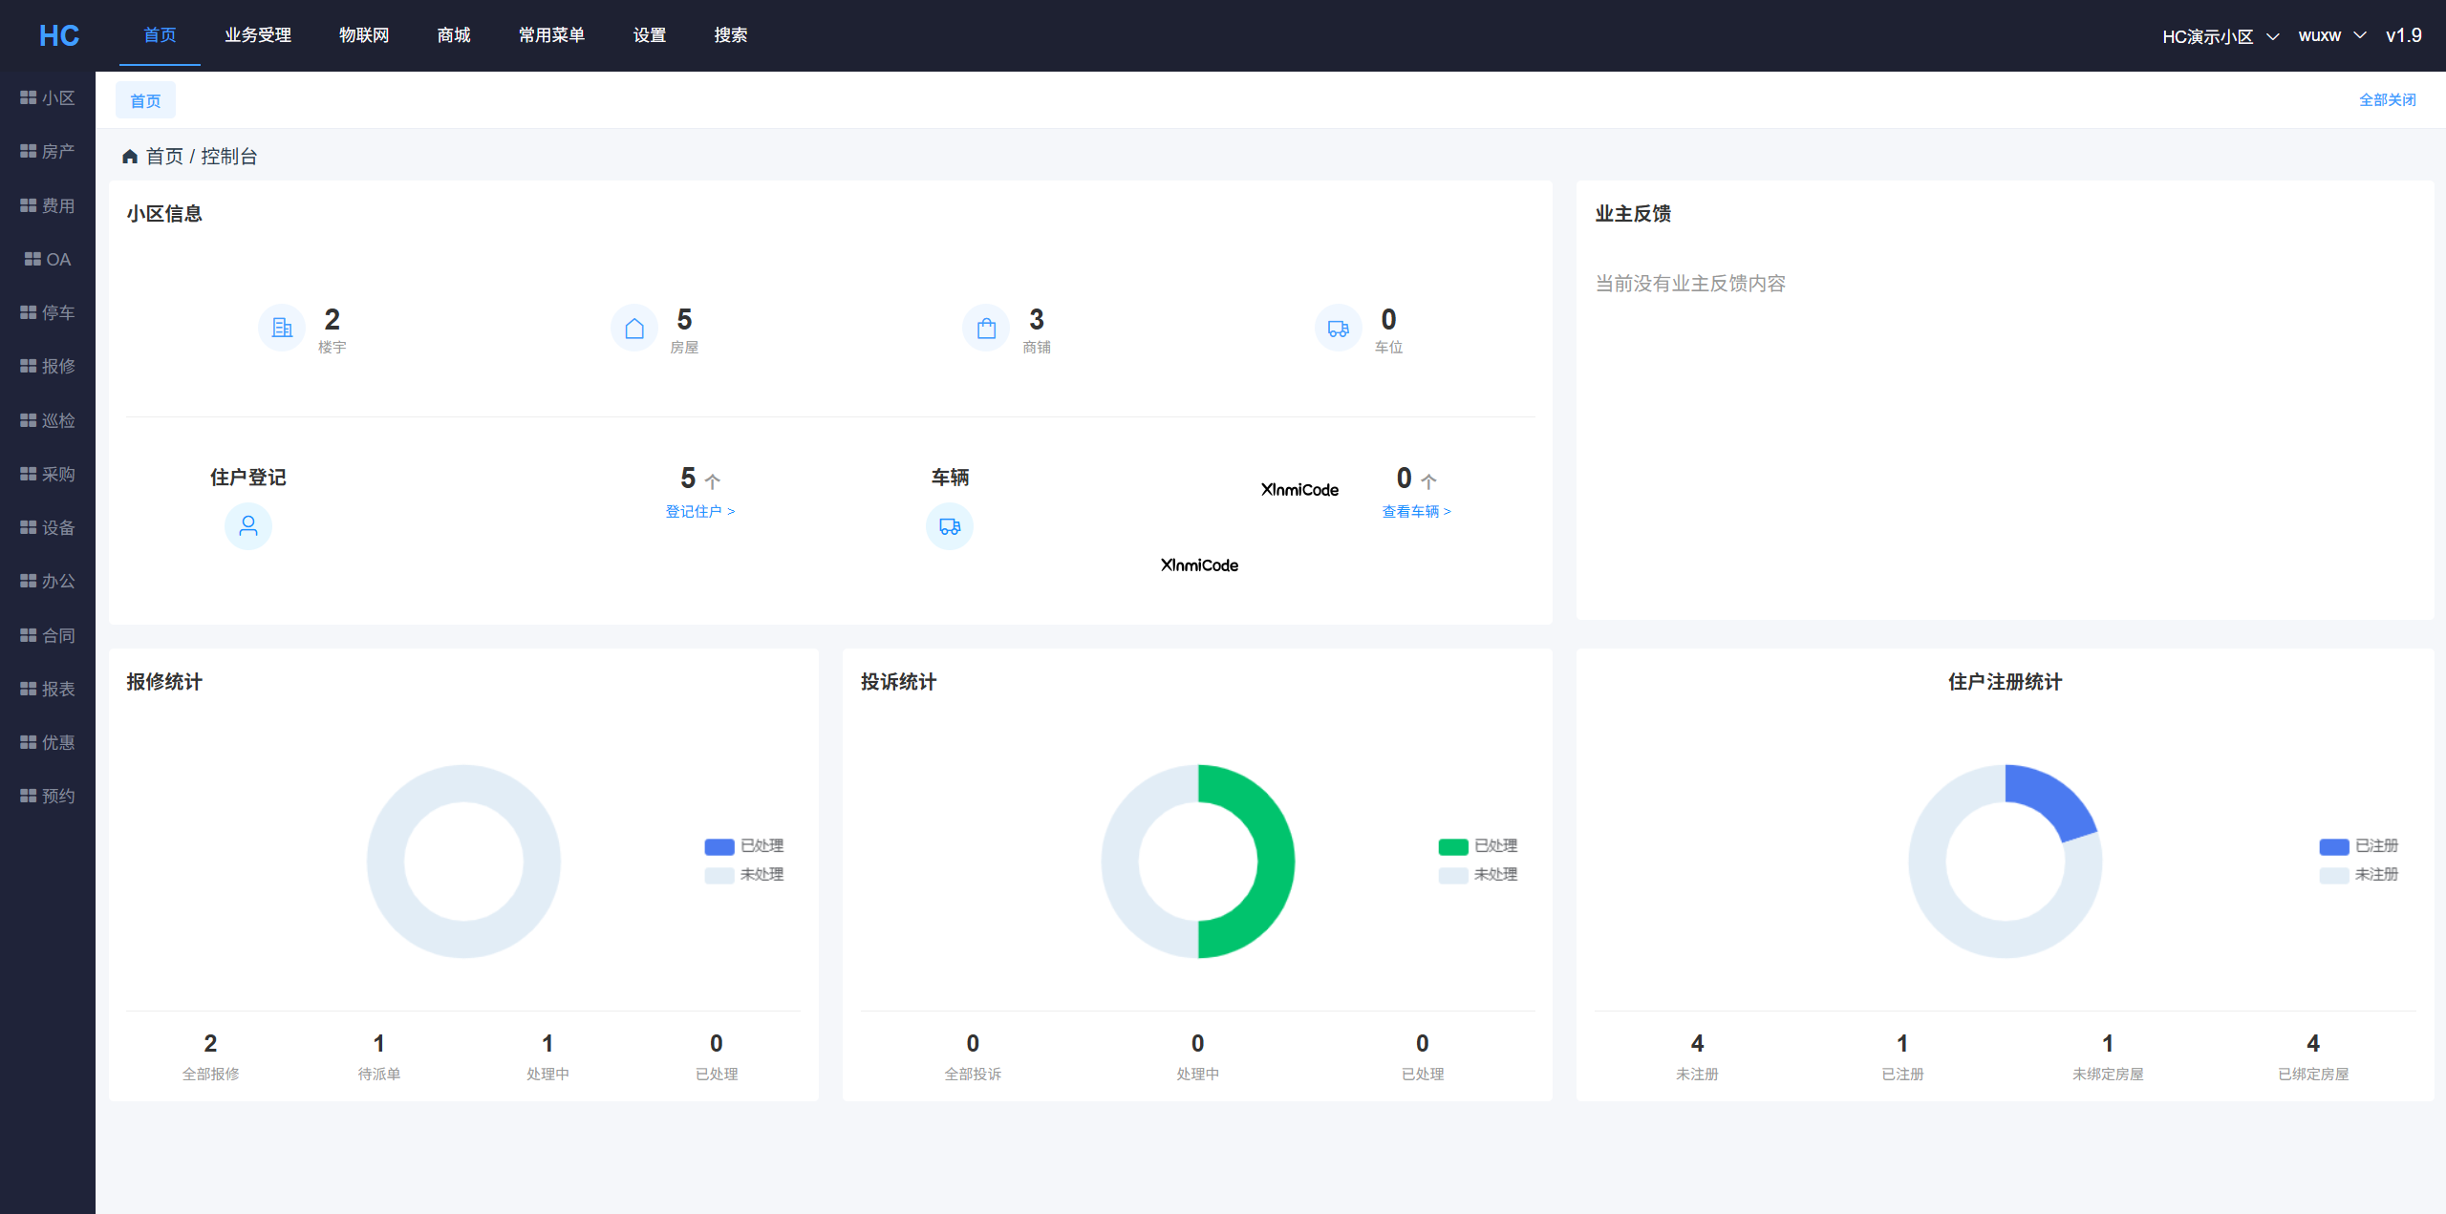Click the green segment of 投诉统计 donut
Image resolution: width=2446 pixels, height=1214 pixels.
point(1276,860)
